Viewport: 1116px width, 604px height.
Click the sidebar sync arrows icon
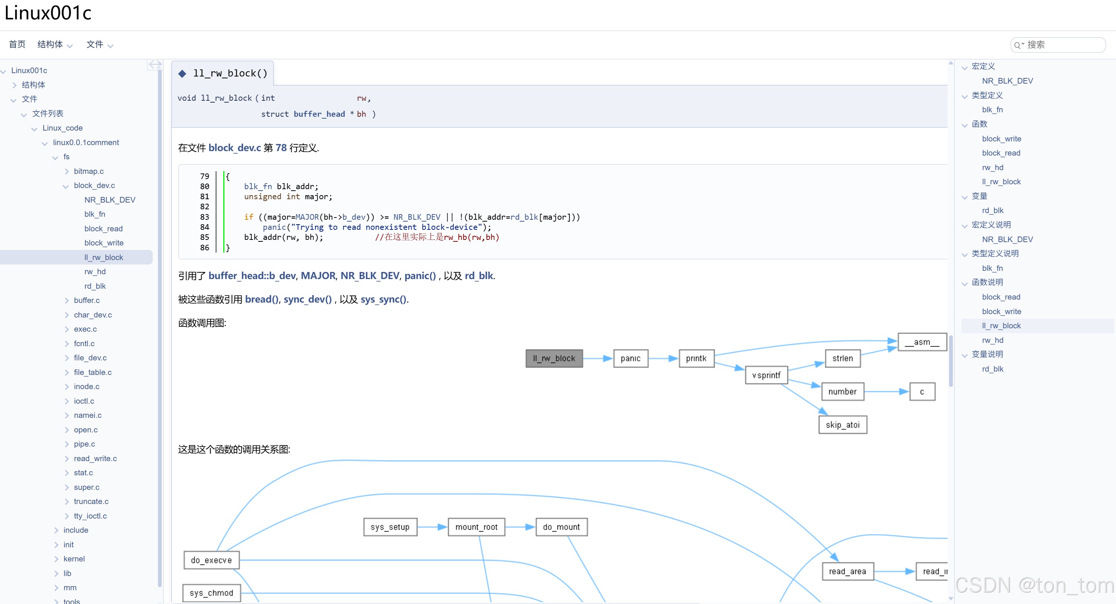pos(155,65)
